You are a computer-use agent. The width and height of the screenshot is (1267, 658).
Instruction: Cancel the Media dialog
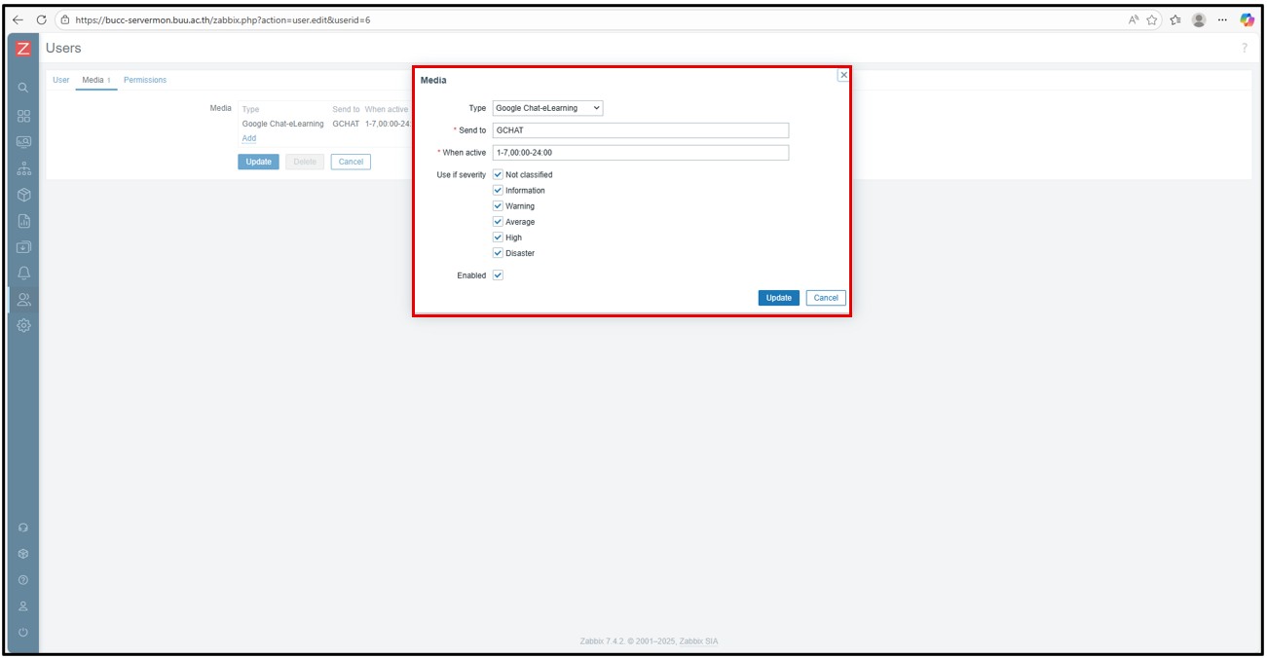coord(826,298)
